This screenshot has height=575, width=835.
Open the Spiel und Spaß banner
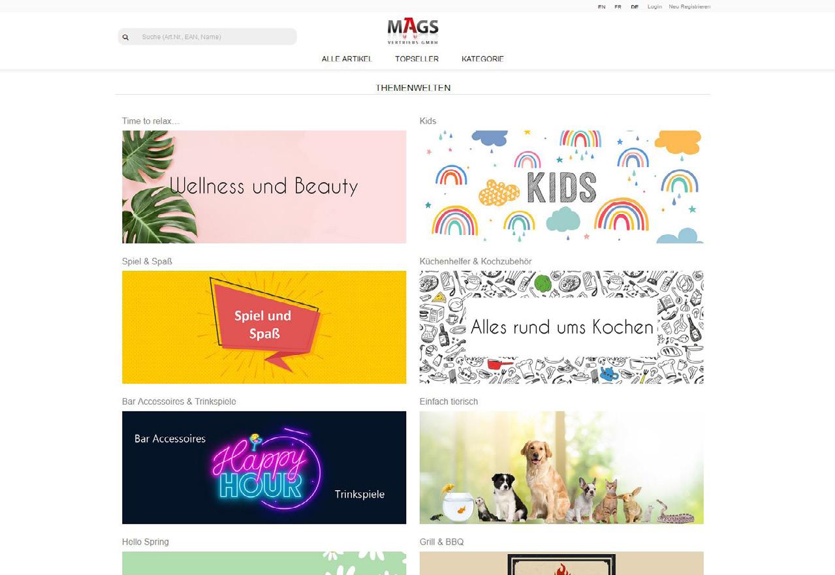coord(264,327)
